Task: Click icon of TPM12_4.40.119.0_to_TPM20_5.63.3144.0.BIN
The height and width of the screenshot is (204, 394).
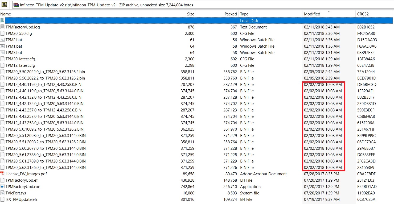Action: (2, 91)
